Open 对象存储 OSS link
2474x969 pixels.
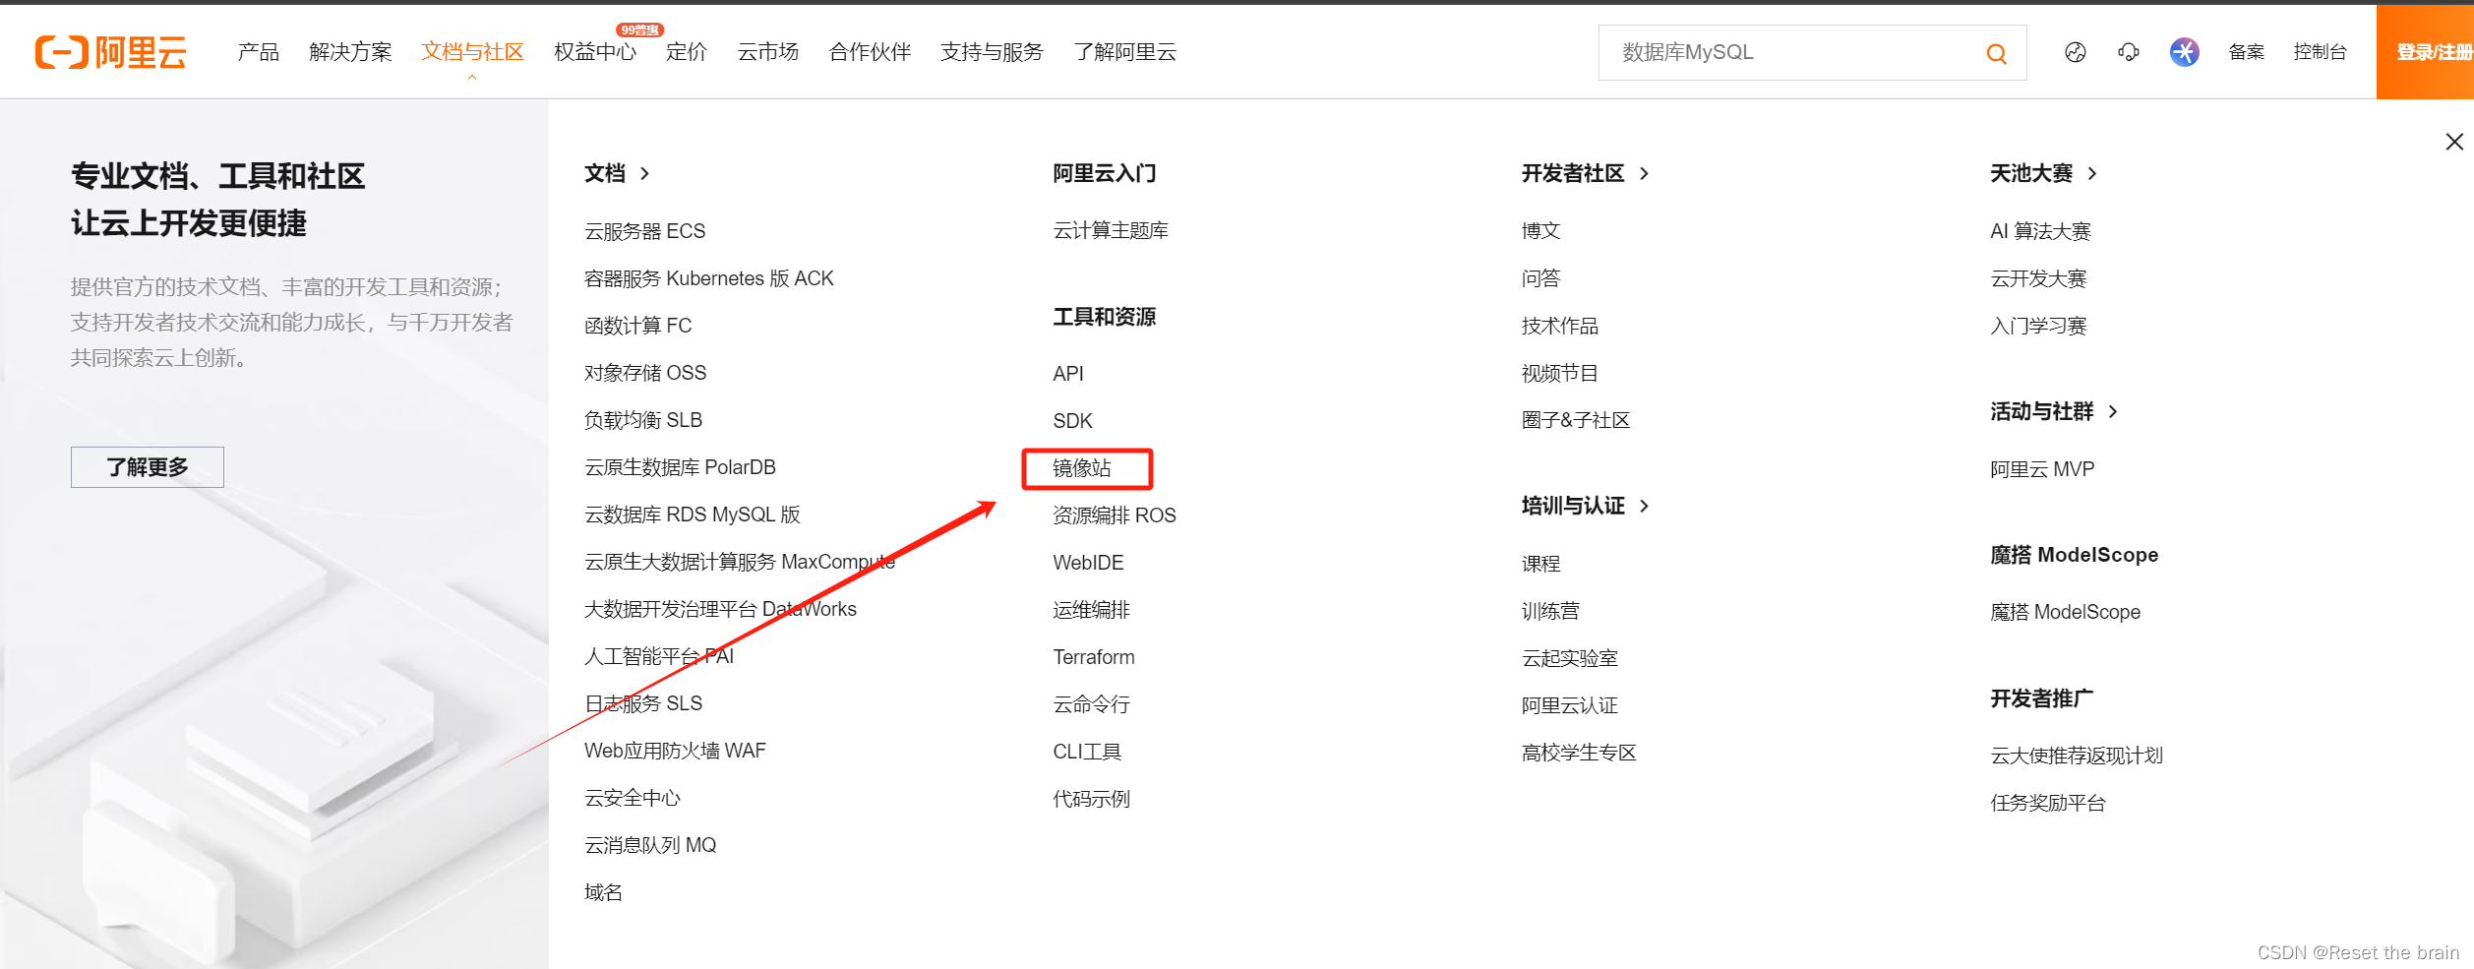(645, 373)
